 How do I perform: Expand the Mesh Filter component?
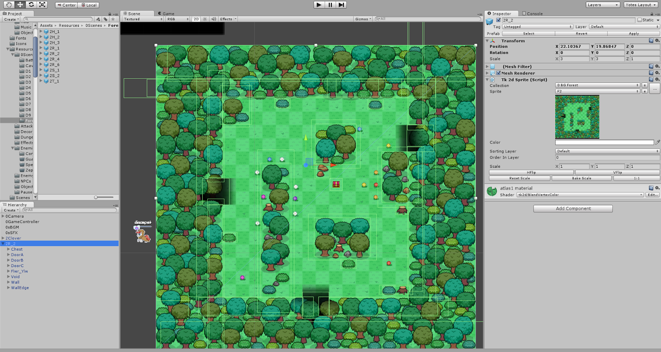point(487,66)
